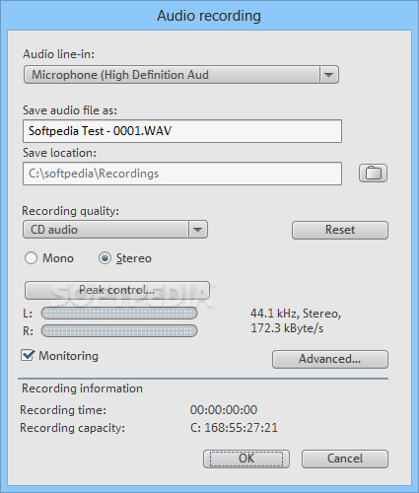Click the Save location label
Image resolution: width=419 pixels, height=493 pixels.
(59, 153)
